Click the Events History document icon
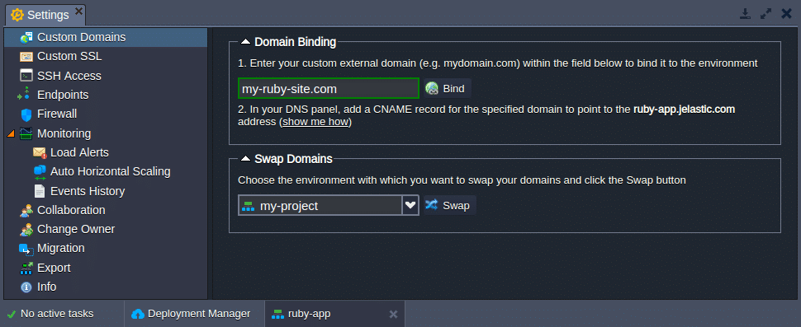This screenshot has width=801, height=327. pyautogui.click(x=40, y=191)
